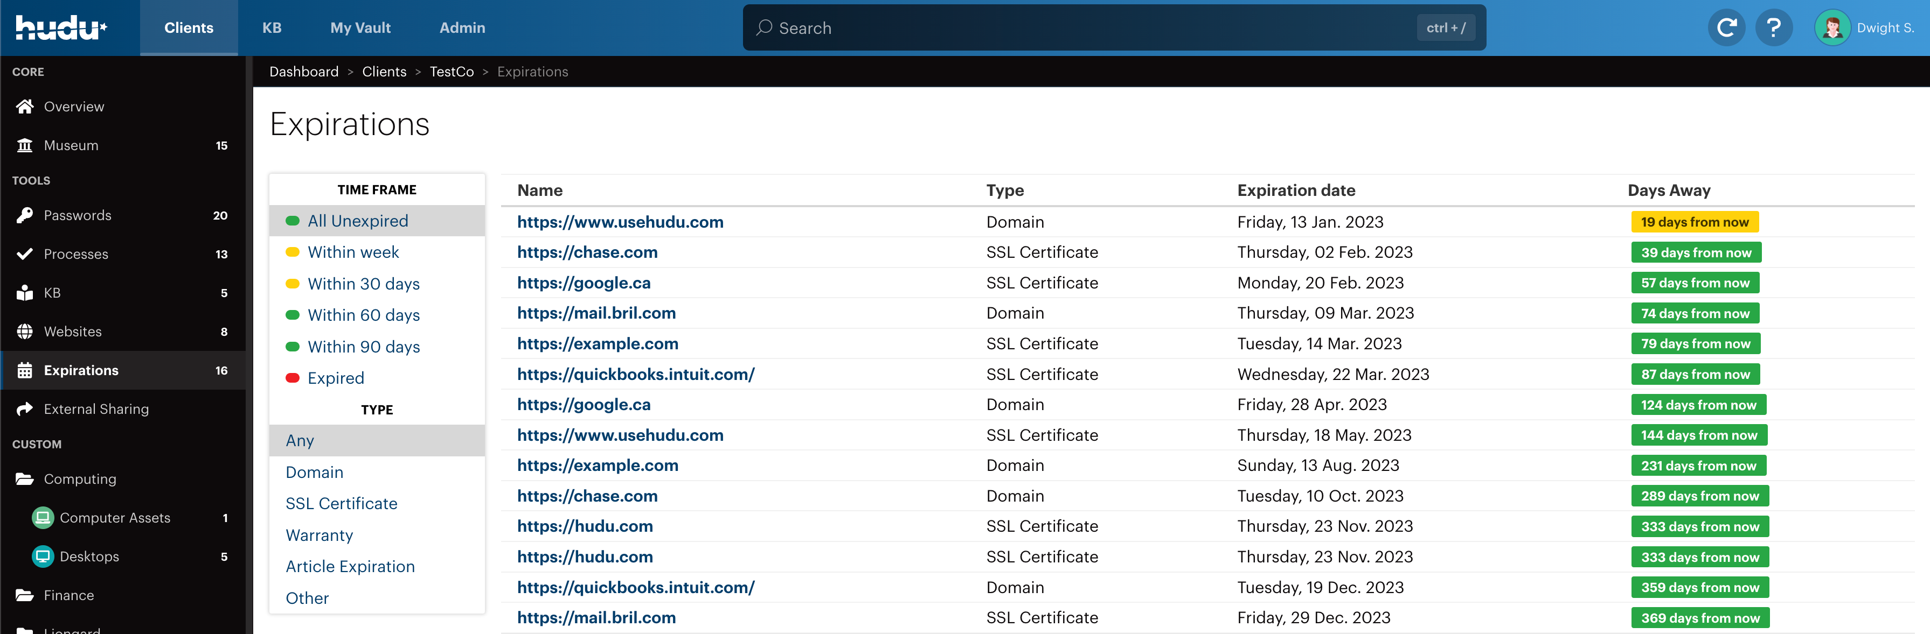Viewport: 1930px width, 634px height.
Task: Open Passwords sidebar item
Action: [123, 216]
